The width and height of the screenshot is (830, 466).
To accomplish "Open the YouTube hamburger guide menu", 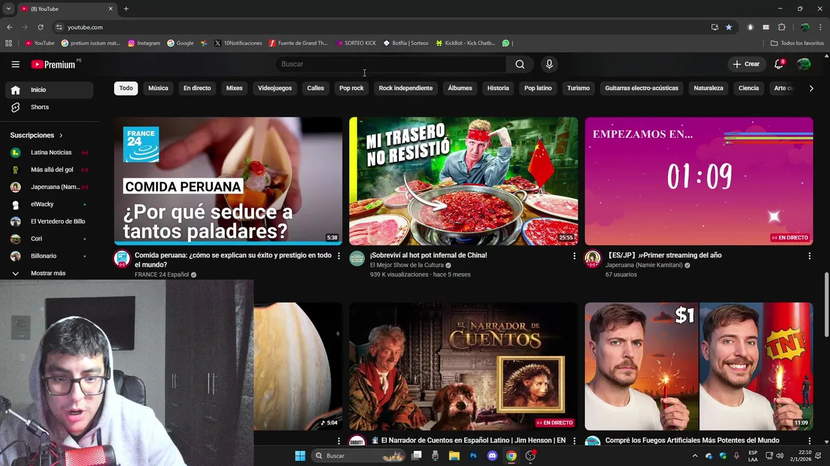I will 16,64.
